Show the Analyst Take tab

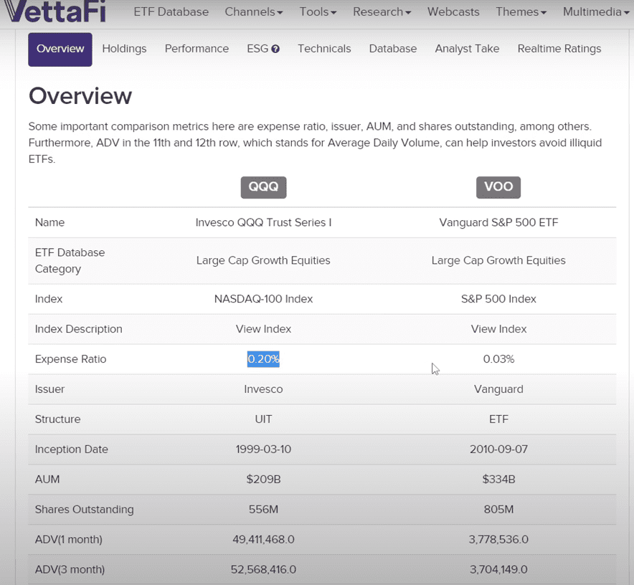pos(467,49)
